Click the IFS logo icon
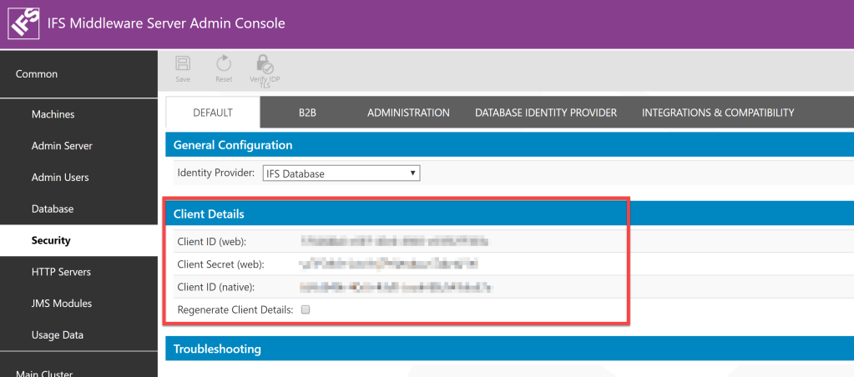The width and height of the screenshot is (854, 377). [x=24, y=24]
